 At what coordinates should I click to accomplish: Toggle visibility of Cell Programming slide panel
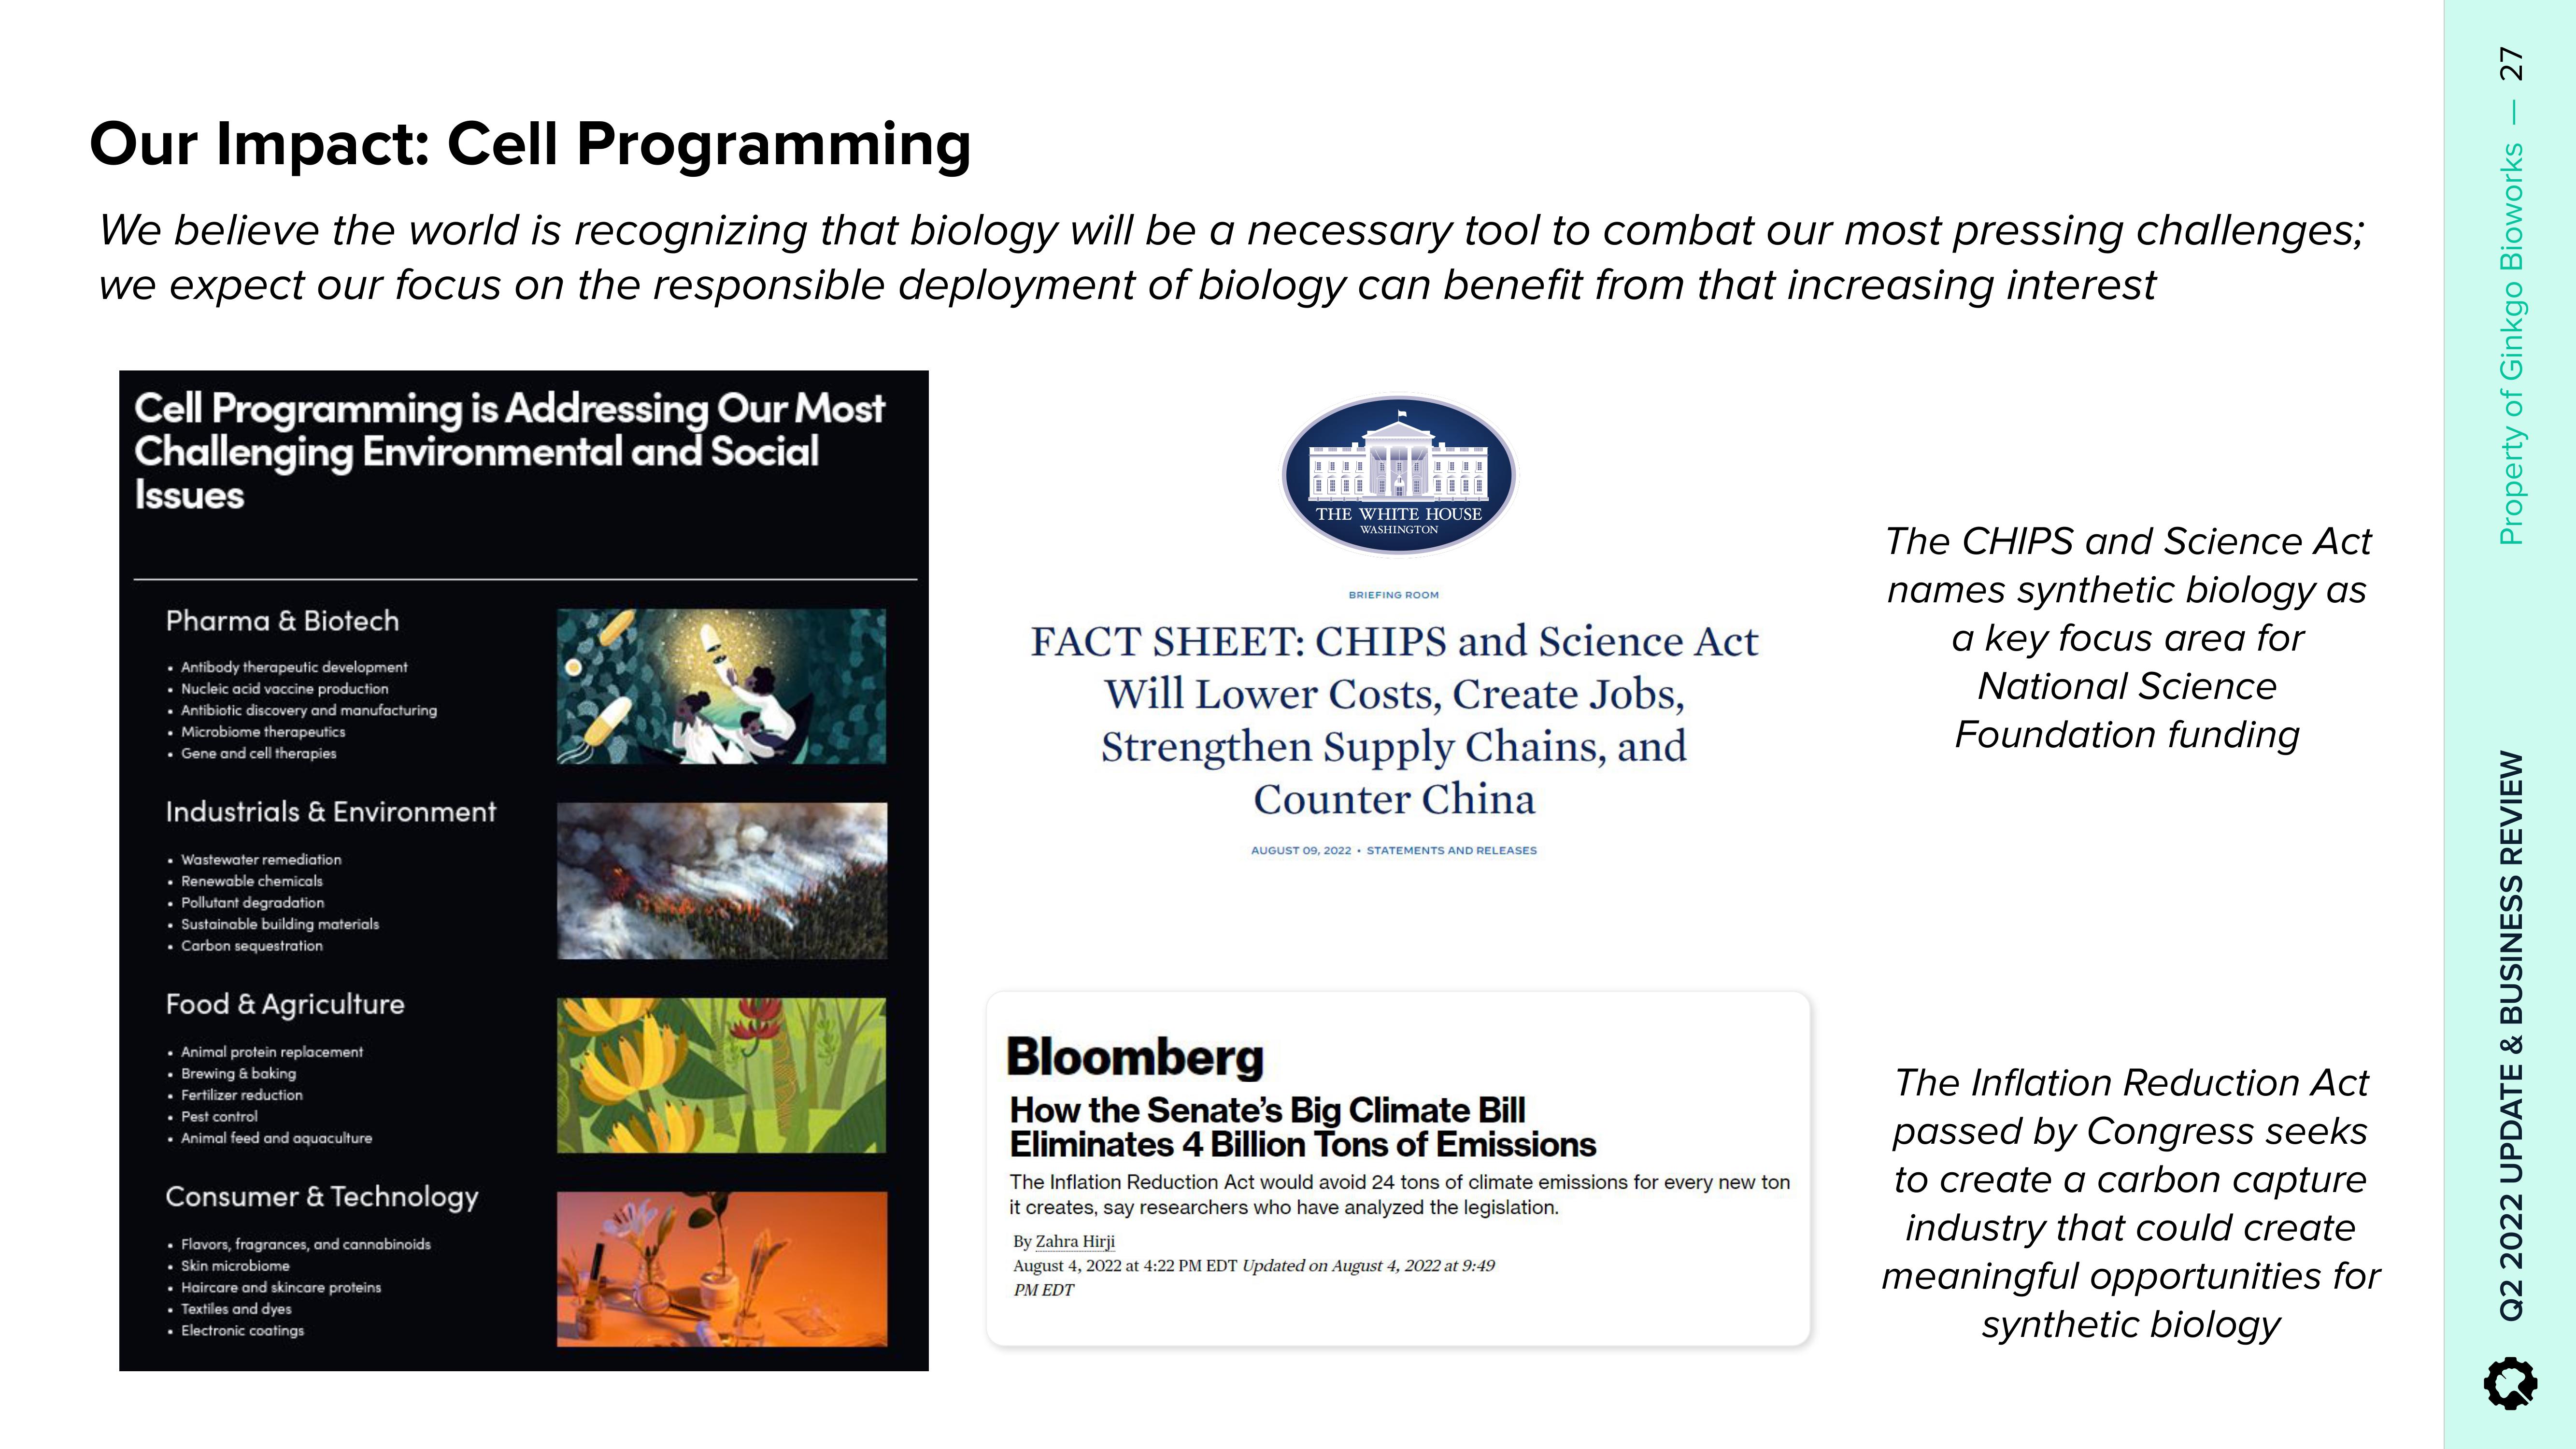point(522,867)
